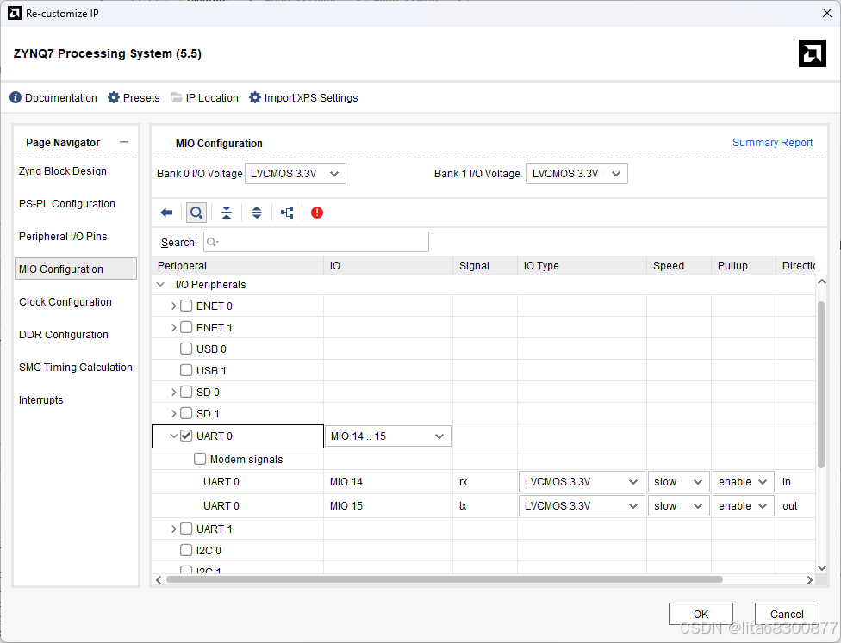The width and height of the screenshot is (841, 643).
Task: Collapse the I/O Peripherals tree node
Action: pyautogui.click(x=160, y=285)
